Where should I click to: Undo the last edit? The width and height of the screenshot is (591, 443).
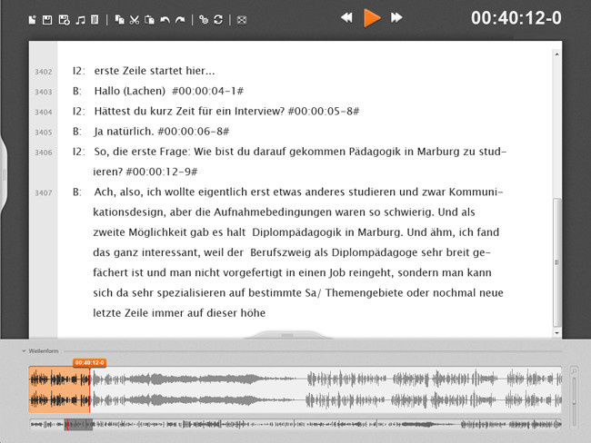[x=165, y=20]
